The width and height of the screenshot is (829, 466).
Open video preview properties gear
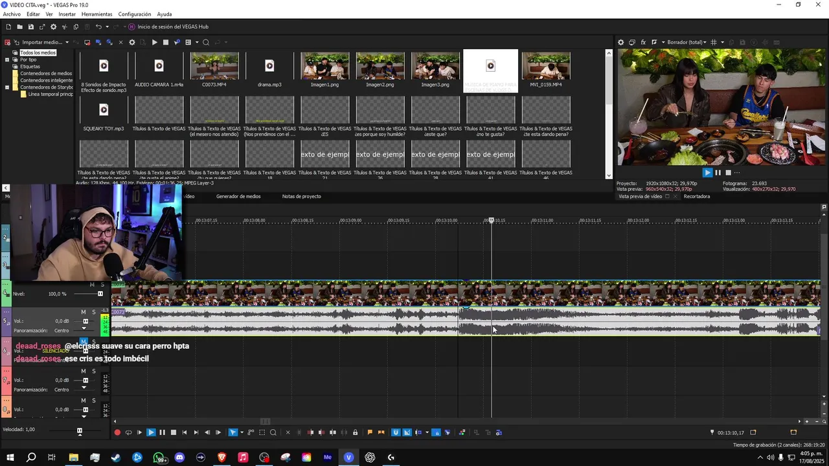click(620, 42)
